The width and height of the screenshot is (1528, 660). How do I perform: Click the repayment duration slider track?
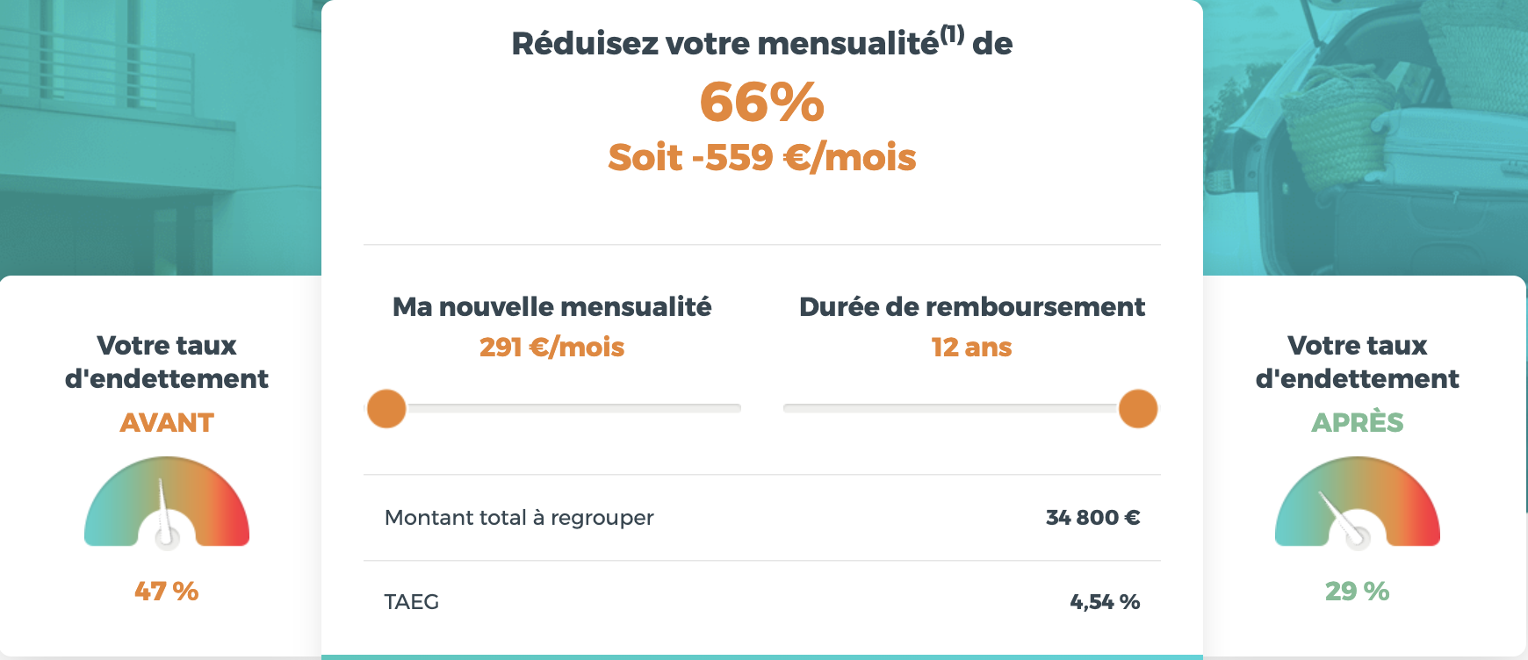tap(970, 409)
